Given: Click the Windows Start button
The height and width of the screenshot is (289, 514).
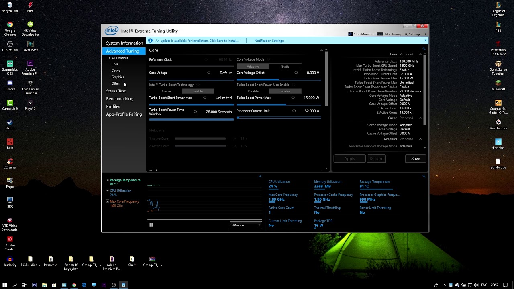Looking at the screenshot, I should [5, 285].
